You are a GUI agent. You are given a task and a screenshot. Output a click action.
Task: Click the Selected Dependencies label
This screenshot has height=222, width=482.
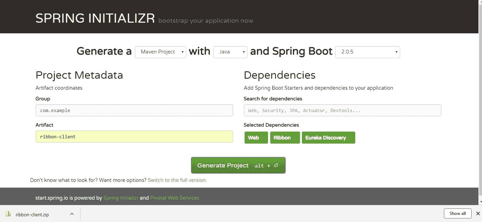[271, 125]
